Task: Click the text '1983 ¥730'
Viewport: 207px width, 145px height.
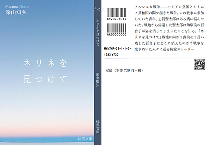Action: tap(111, 54)
